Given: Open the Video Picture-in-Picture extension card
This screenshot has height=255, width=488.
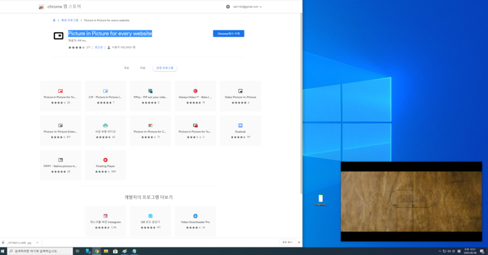Looking at the screenshot, I should click(x=241, y=96).
